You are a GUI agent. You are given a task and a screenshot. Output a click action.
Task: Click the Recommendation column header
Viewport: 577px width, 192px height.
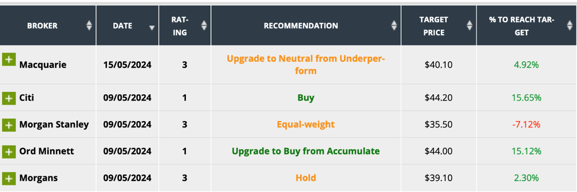coord(301,26)
